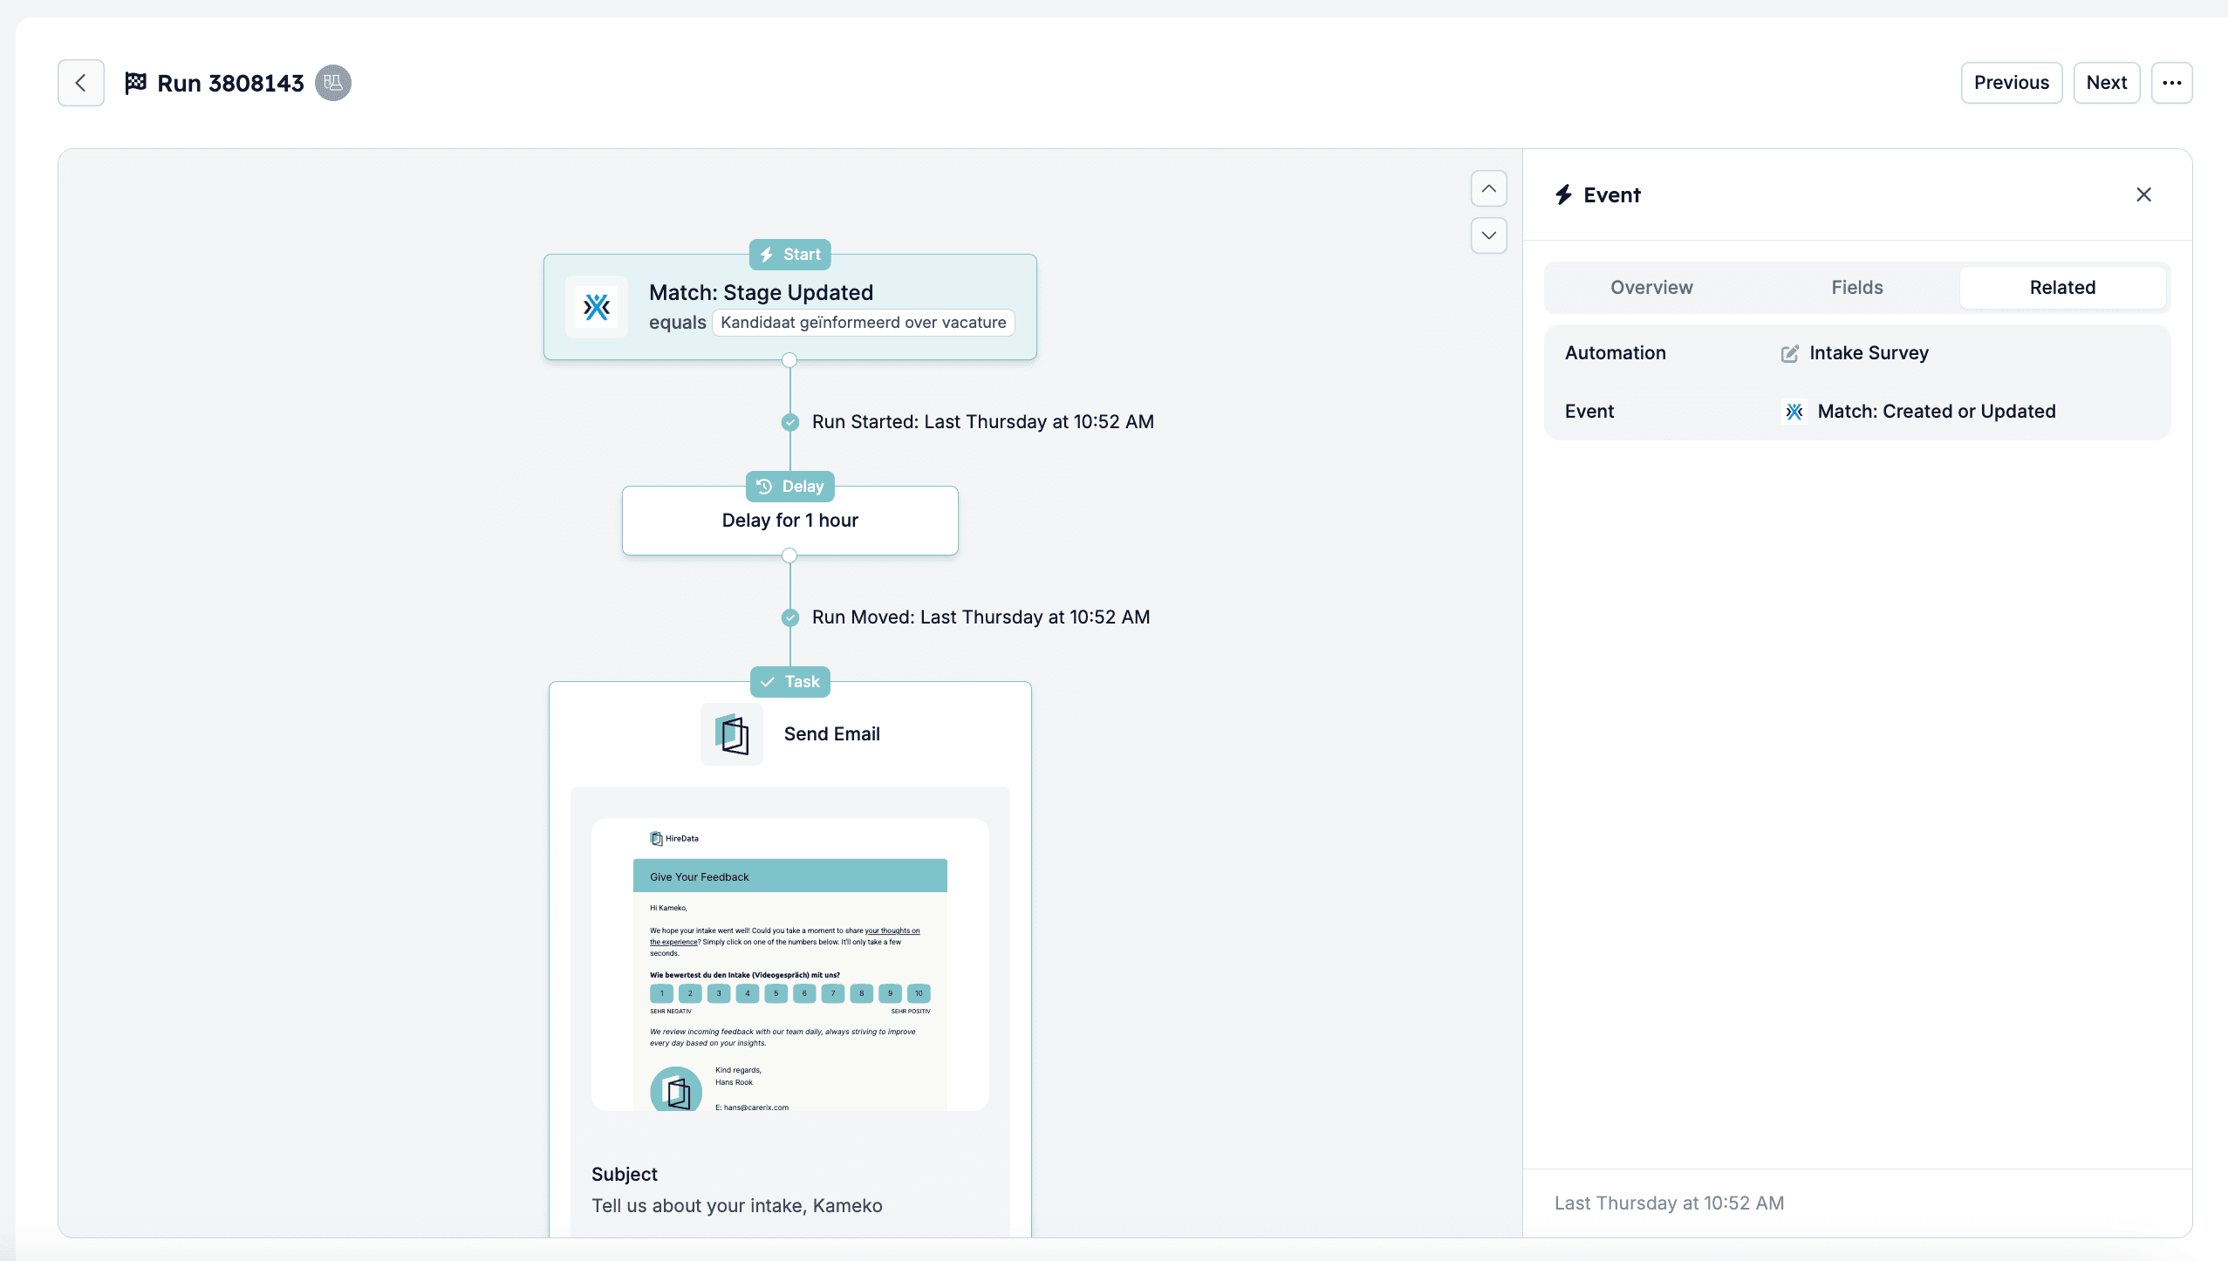Click the Run Moved checkmark marker
The width and height of the screenshot is (2228, 1261).
(x=789, y=617)
